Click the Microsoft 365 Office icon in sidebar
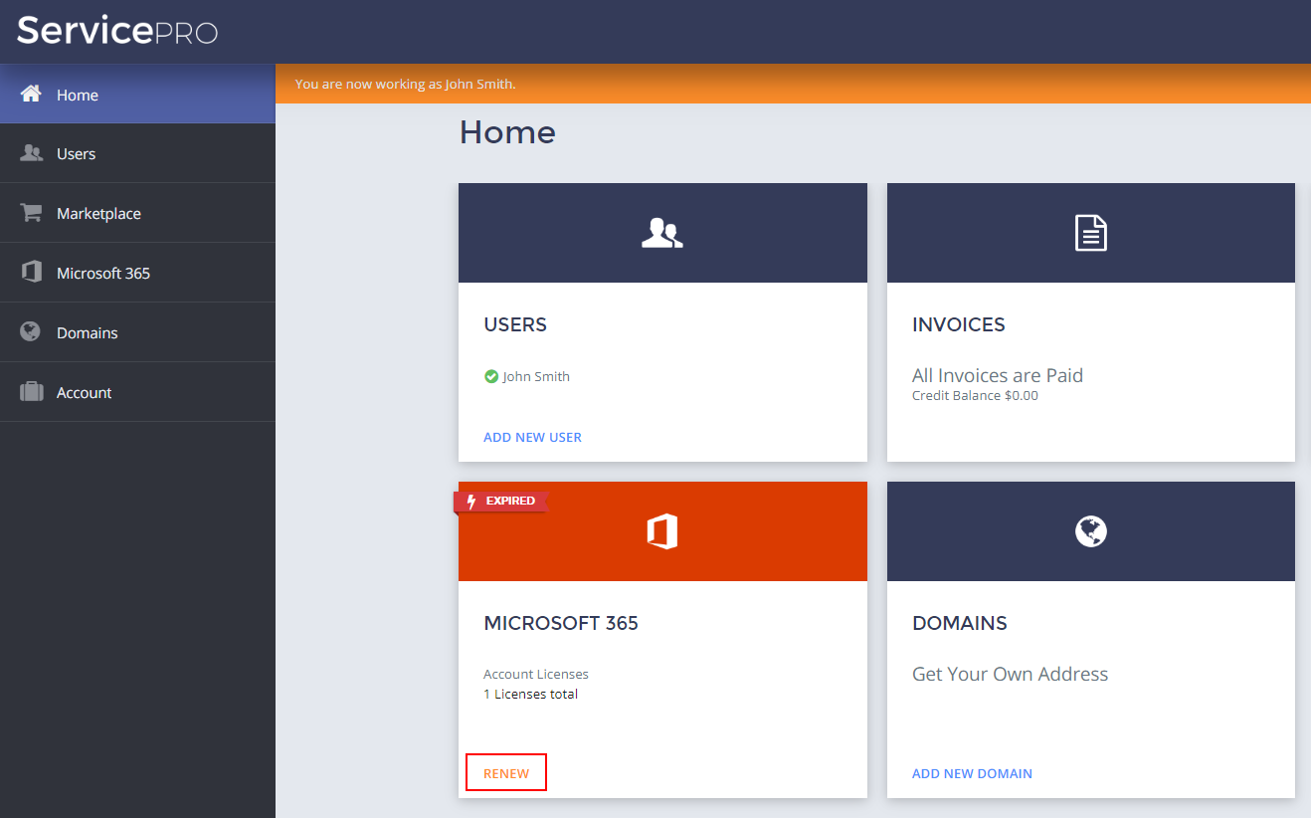The width and height of the screenshot is (1311, 818). click(31, 273)
